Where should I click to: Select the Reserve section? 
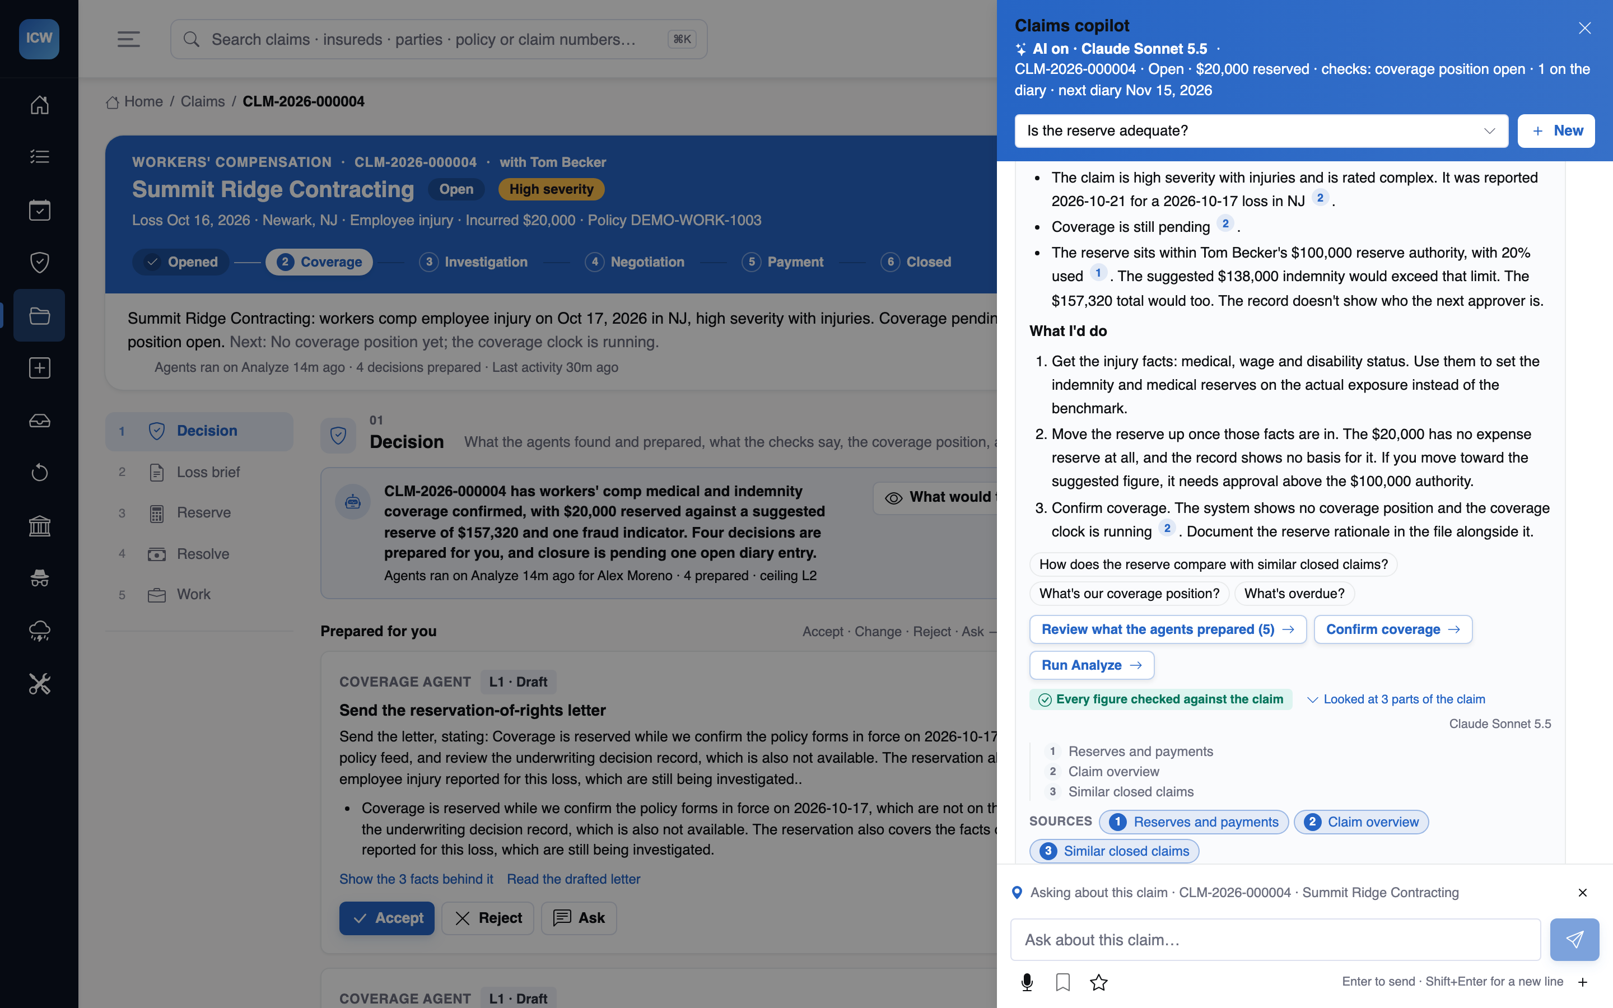(199, 514)
